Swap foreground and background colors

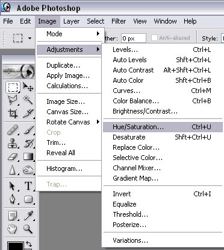tap(29, 244)
